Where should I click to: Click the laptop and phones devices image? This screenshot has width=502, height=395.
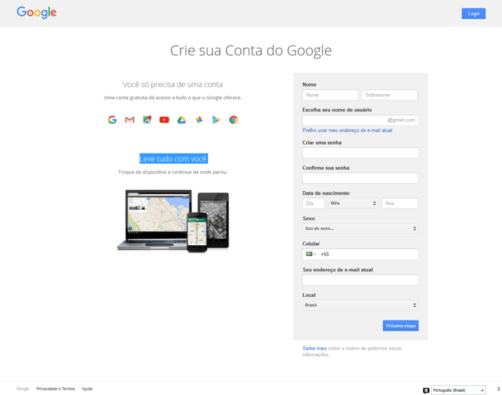173,220
